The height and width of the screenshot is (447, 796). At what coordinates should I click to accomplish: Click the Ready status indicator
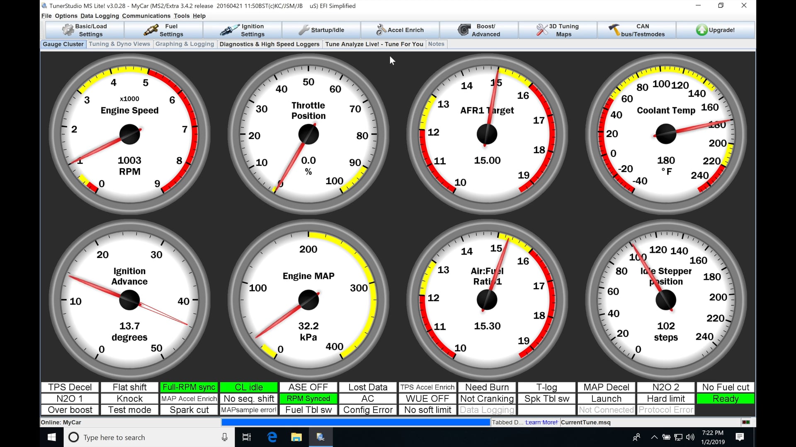(725, 399)
